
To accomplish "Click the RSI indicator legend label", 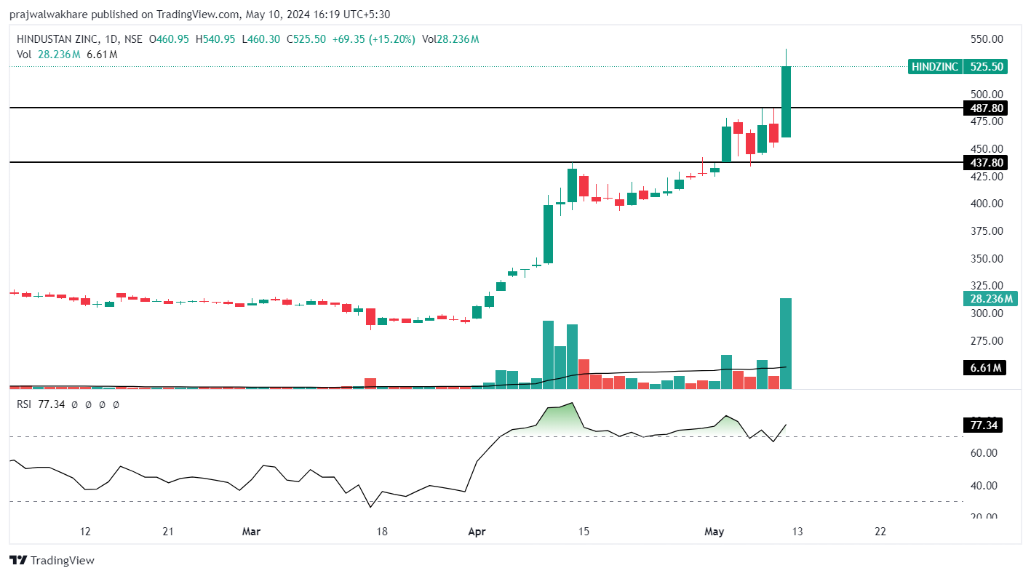I will [24, 404].
